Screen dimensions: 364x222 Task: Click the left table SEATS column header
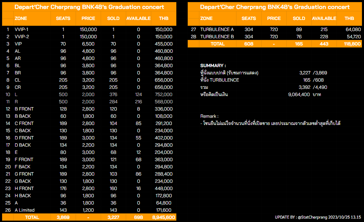(63, 18)
